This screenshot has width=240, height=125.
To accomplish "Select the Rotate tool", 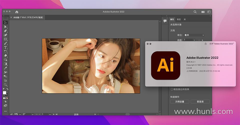I will [x=5, y=52].
